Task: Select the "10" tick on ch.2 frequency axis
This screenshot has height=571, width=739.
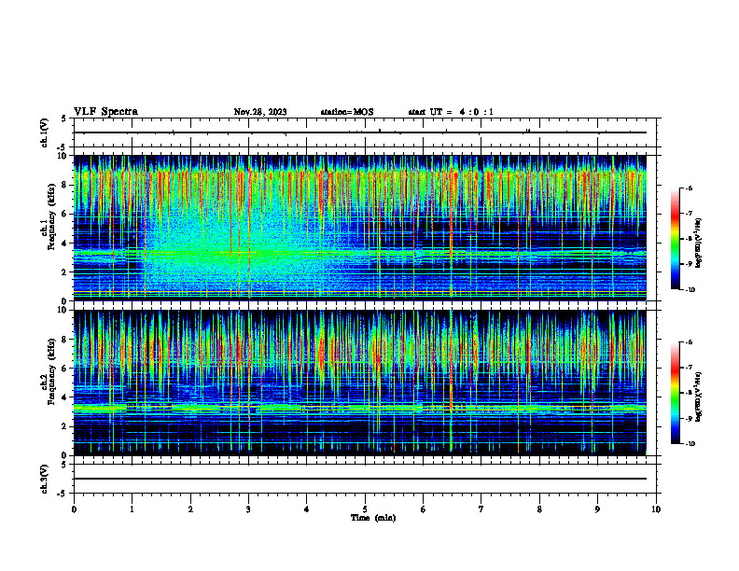Action: click(64, 311)
